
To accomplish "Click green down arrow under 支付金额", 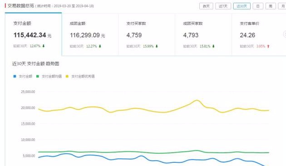I will tap(44, 46).
